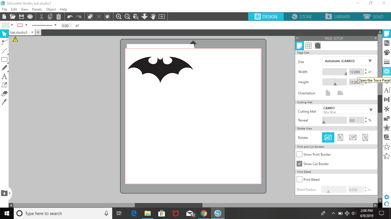Viewport: 391px width, 219px height.
Task: Select the default unrotated view
Action: click(328, 137)
